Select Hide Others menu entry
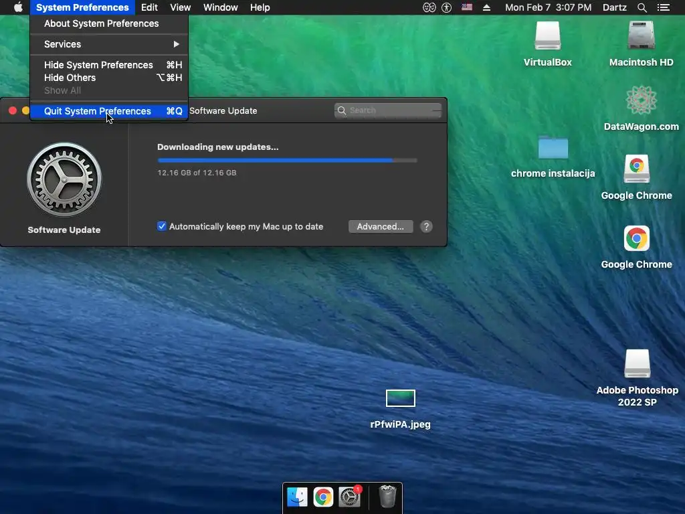This screenshot has height=514, width=685. (x=109, y=78)
